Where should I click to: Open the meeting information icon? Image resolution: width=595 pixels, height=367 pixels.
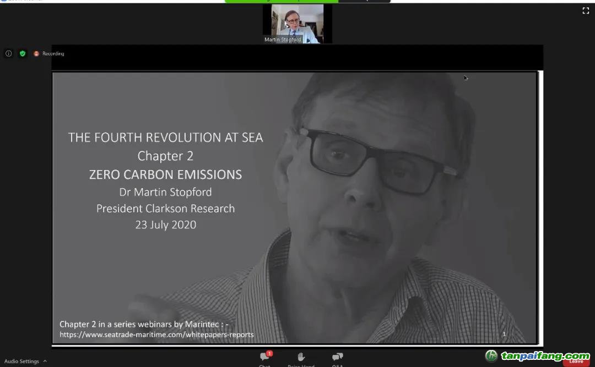coord(8,53)
